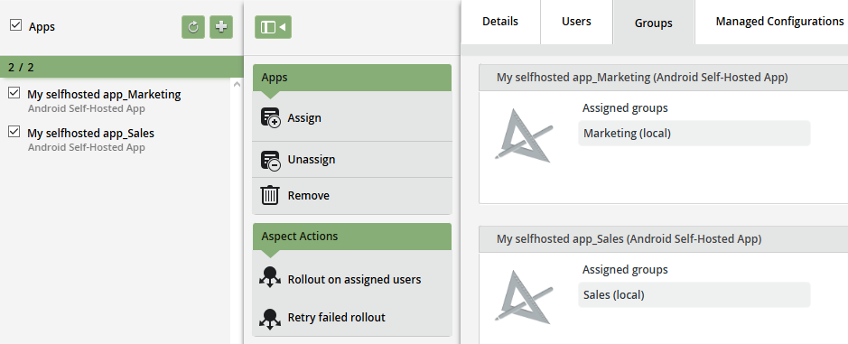Click the Sales app drafting triangle image

(524, 296)
